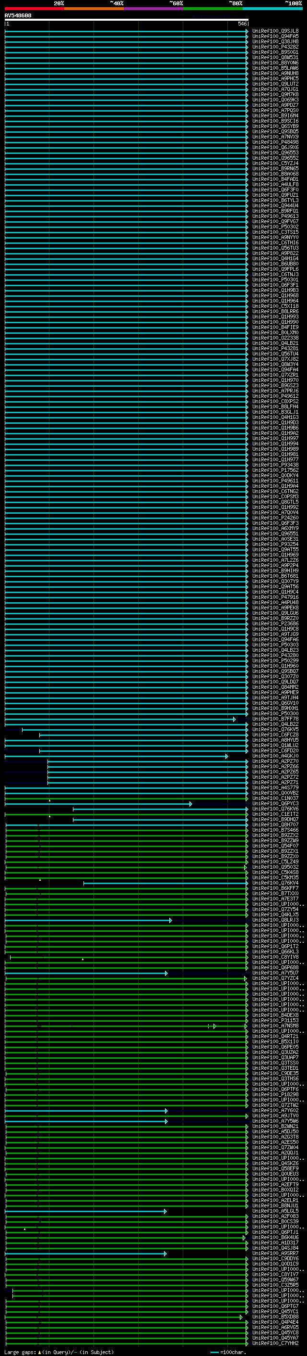The image size is (307, 1356).
Task: Open hit UniRef100_Q96552
Action: [x=275, y=158]
